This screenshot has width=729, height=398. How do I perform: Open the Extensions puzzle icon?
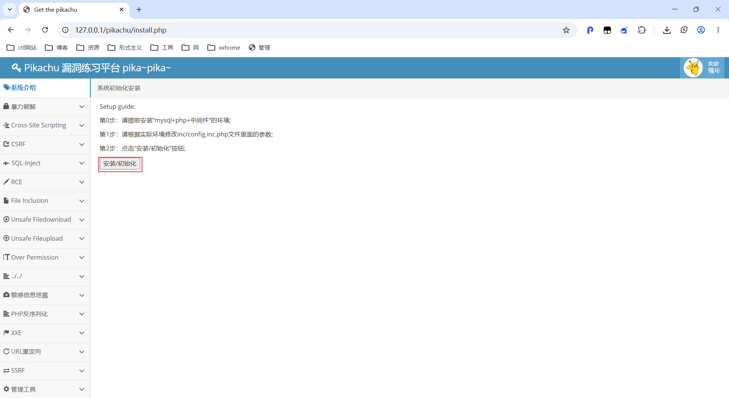(642, 30)
